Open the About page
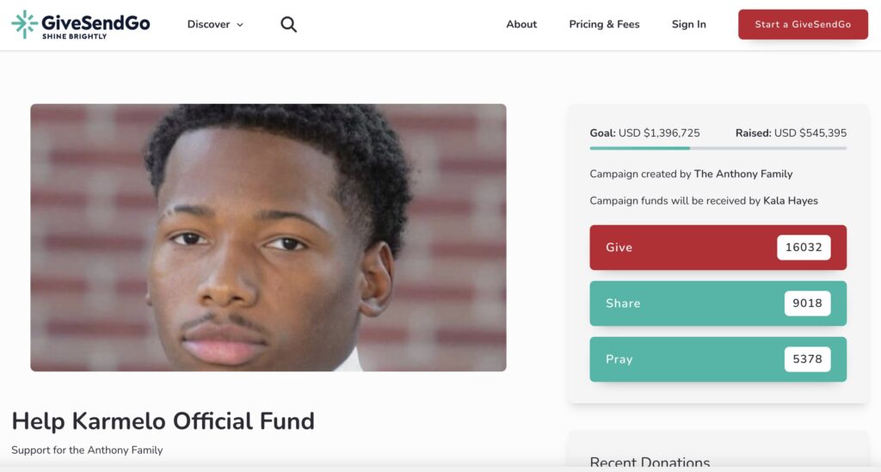Screen dimensions: 881x472 (x=521, y=24)
